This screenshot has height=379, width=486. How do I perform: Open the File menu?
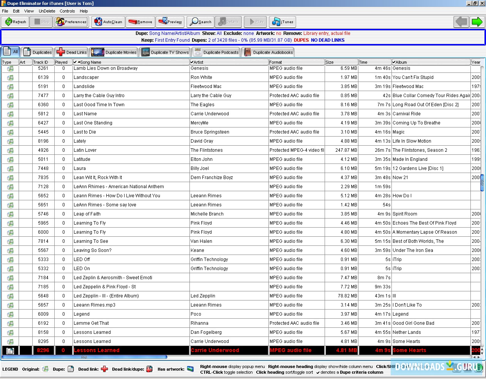[5, 11]
